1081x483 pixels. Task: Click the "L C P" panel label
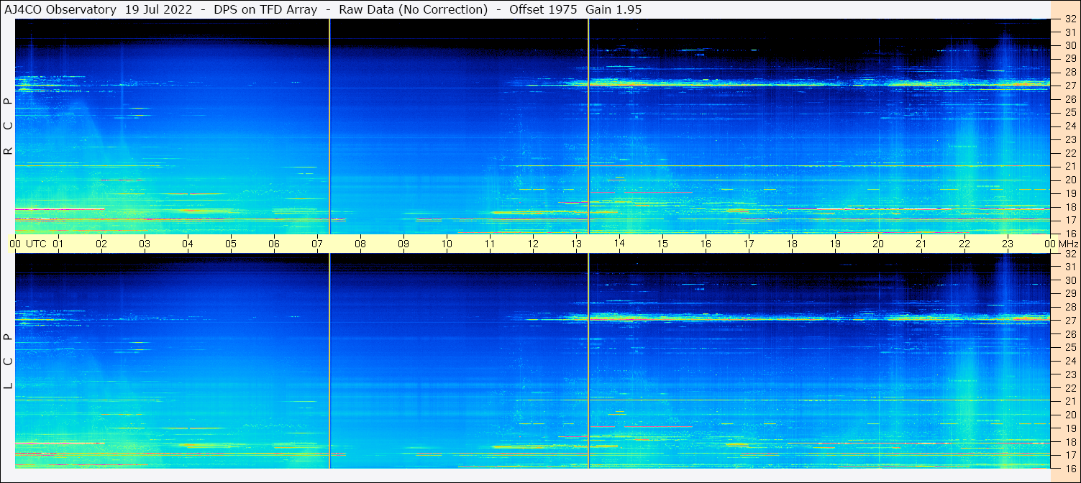point(8,362)
